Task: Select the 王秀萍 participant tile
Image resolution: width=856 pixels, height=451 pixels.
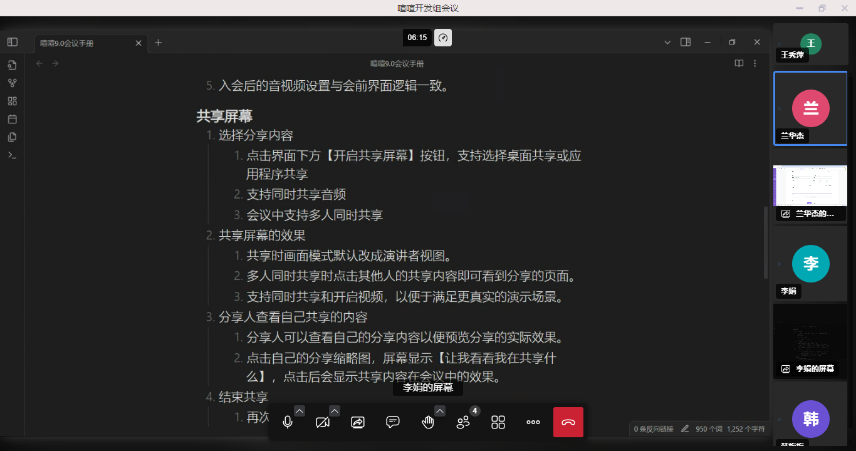Action: 810,44
